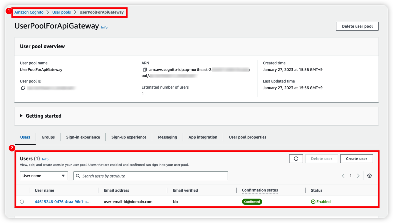393x223 pixels.
Task: Expand the Getting started section
Action: click(41, 116)
